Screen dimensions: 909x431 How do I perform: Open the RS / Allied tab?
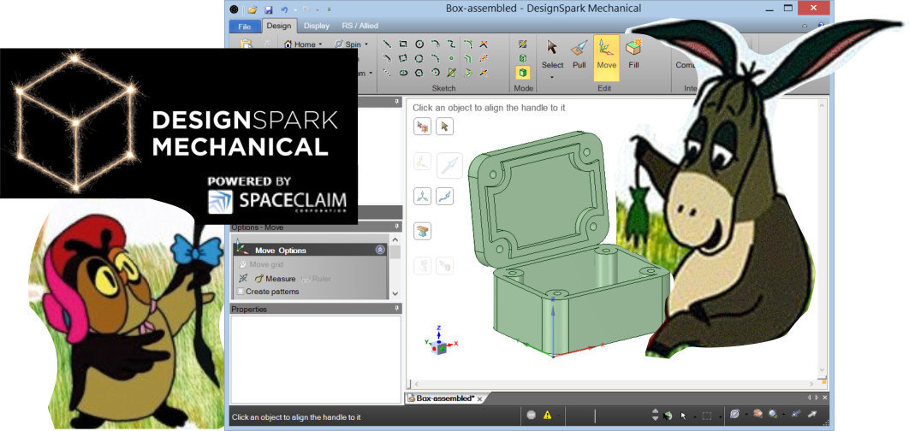[359, 26]
